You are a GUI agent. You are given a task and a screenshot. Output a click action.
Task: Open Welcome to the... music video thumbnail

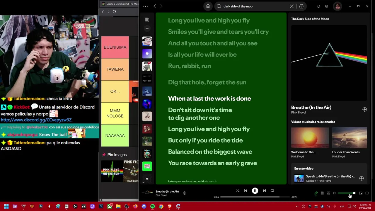click(310, 138)
